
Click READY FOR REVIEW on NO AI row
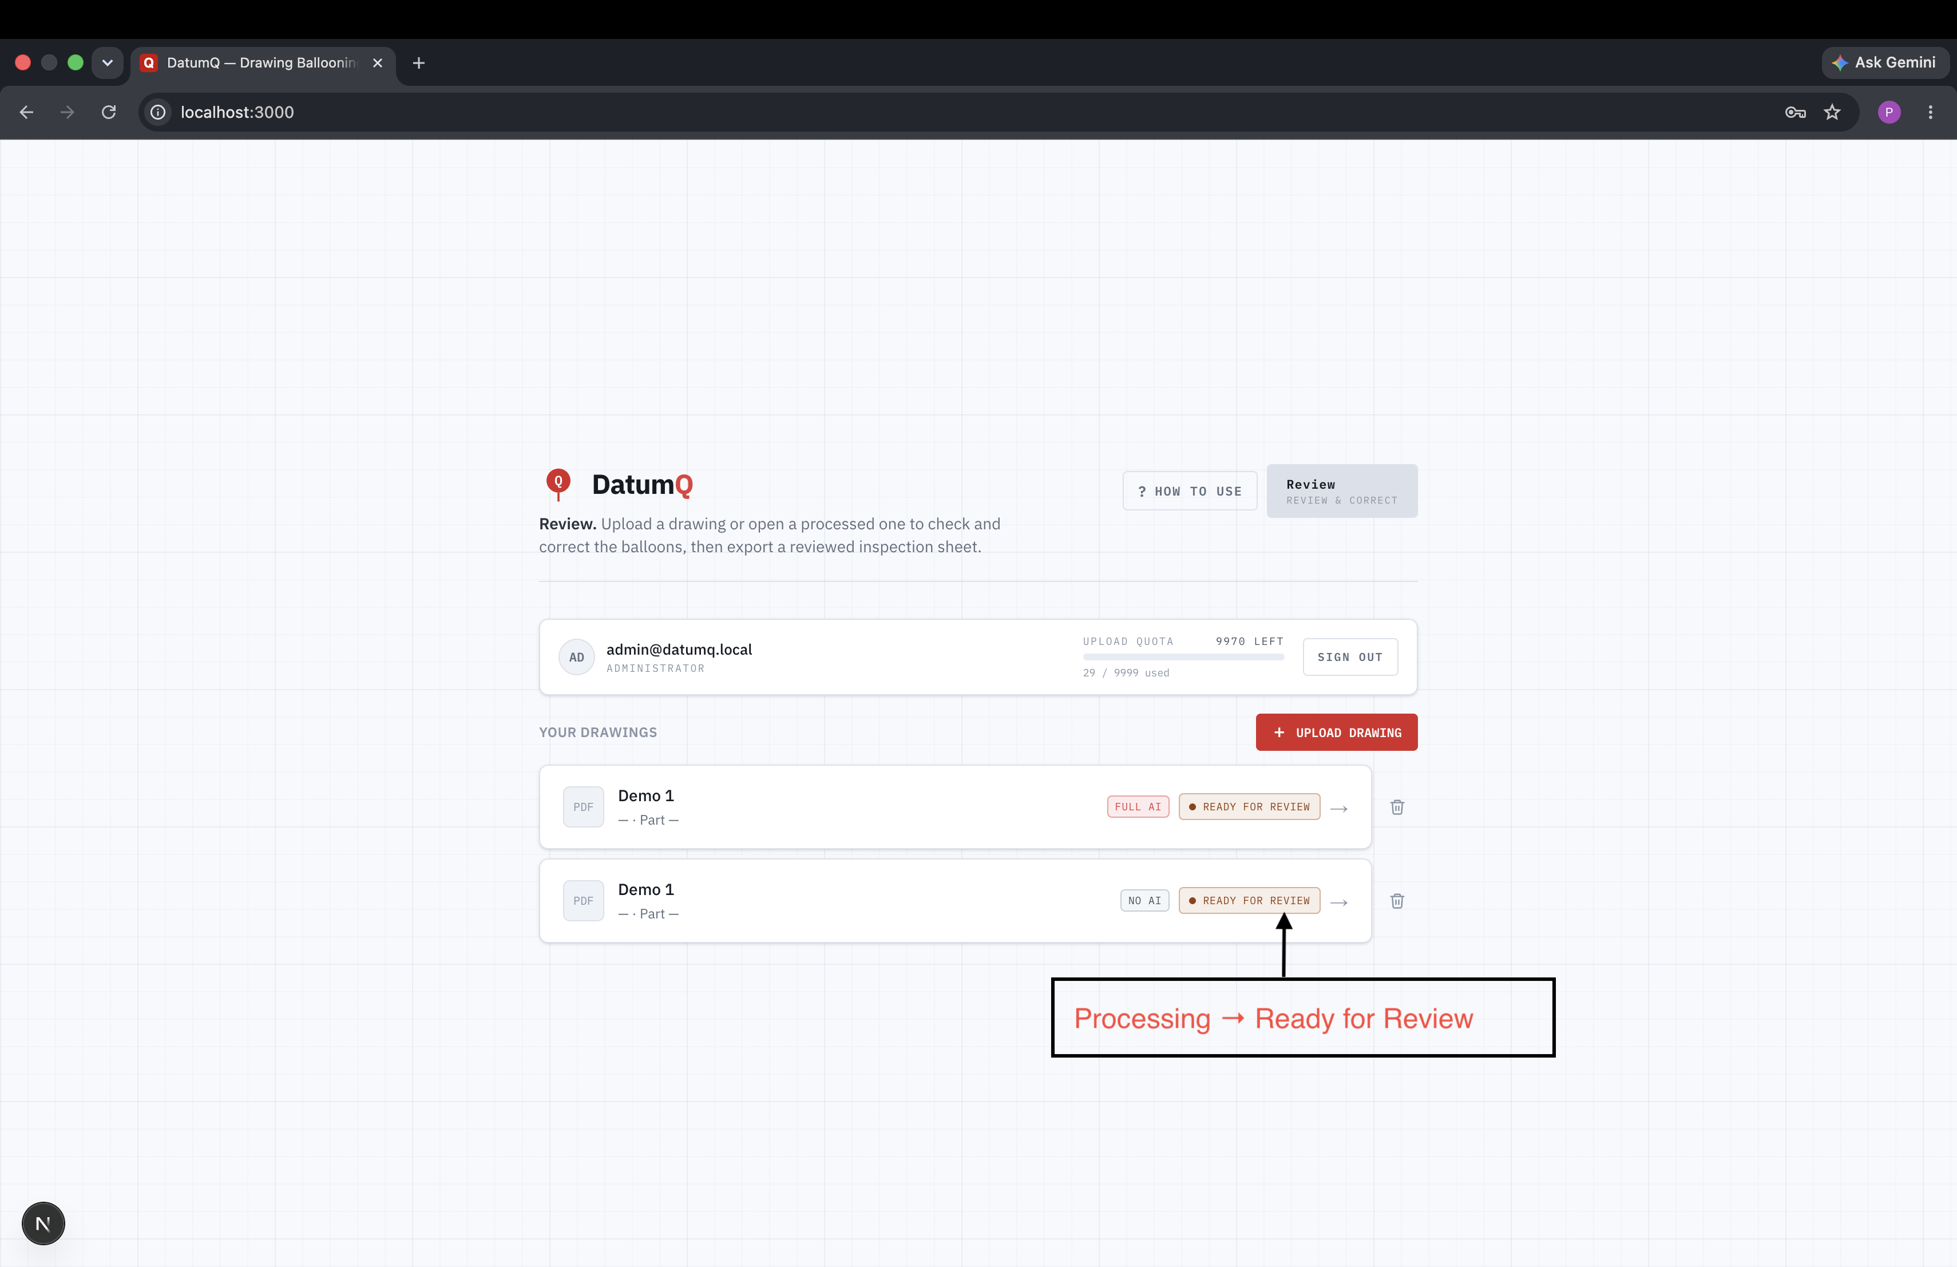(1249, 900)
